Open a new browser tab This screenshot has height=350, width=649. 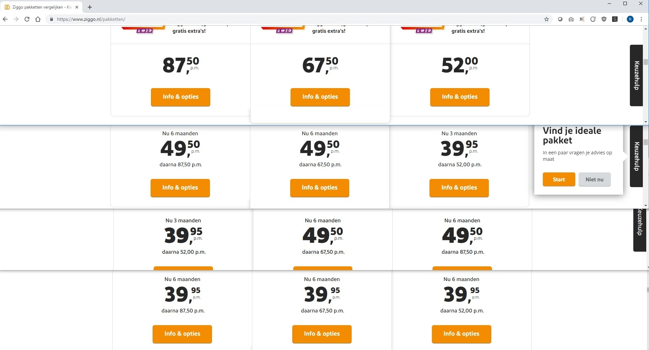tap(90, 7)
